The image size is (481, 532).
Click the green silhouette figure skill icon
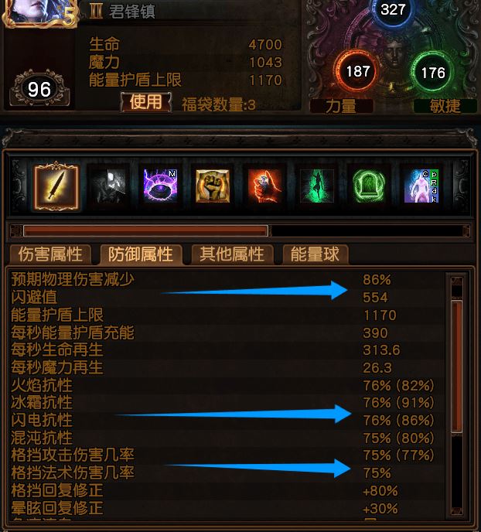click(x=317, y=186)
